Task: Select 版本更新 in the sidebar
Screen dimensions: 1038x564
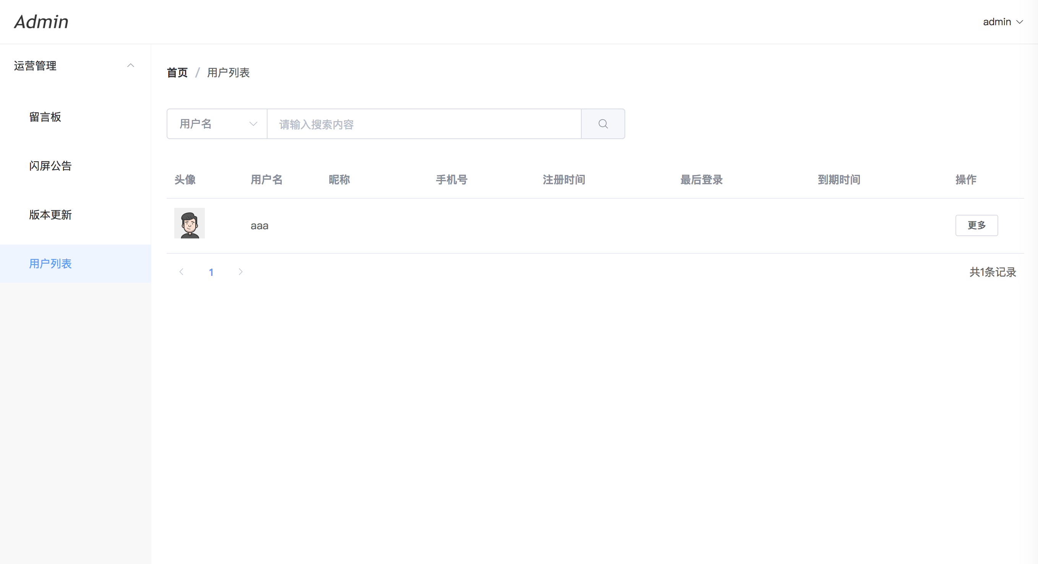Action: coord(50,215)
